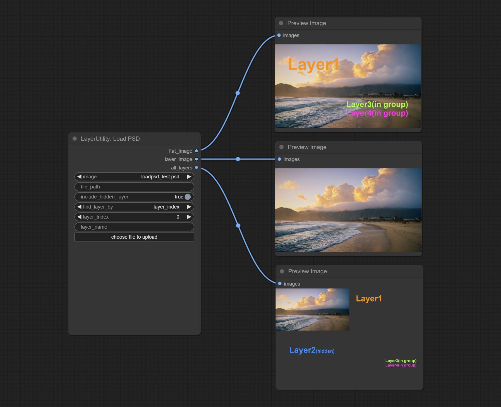Collapse the top Preview Image node dot
The image size is (501, 407).
(281, 23)
